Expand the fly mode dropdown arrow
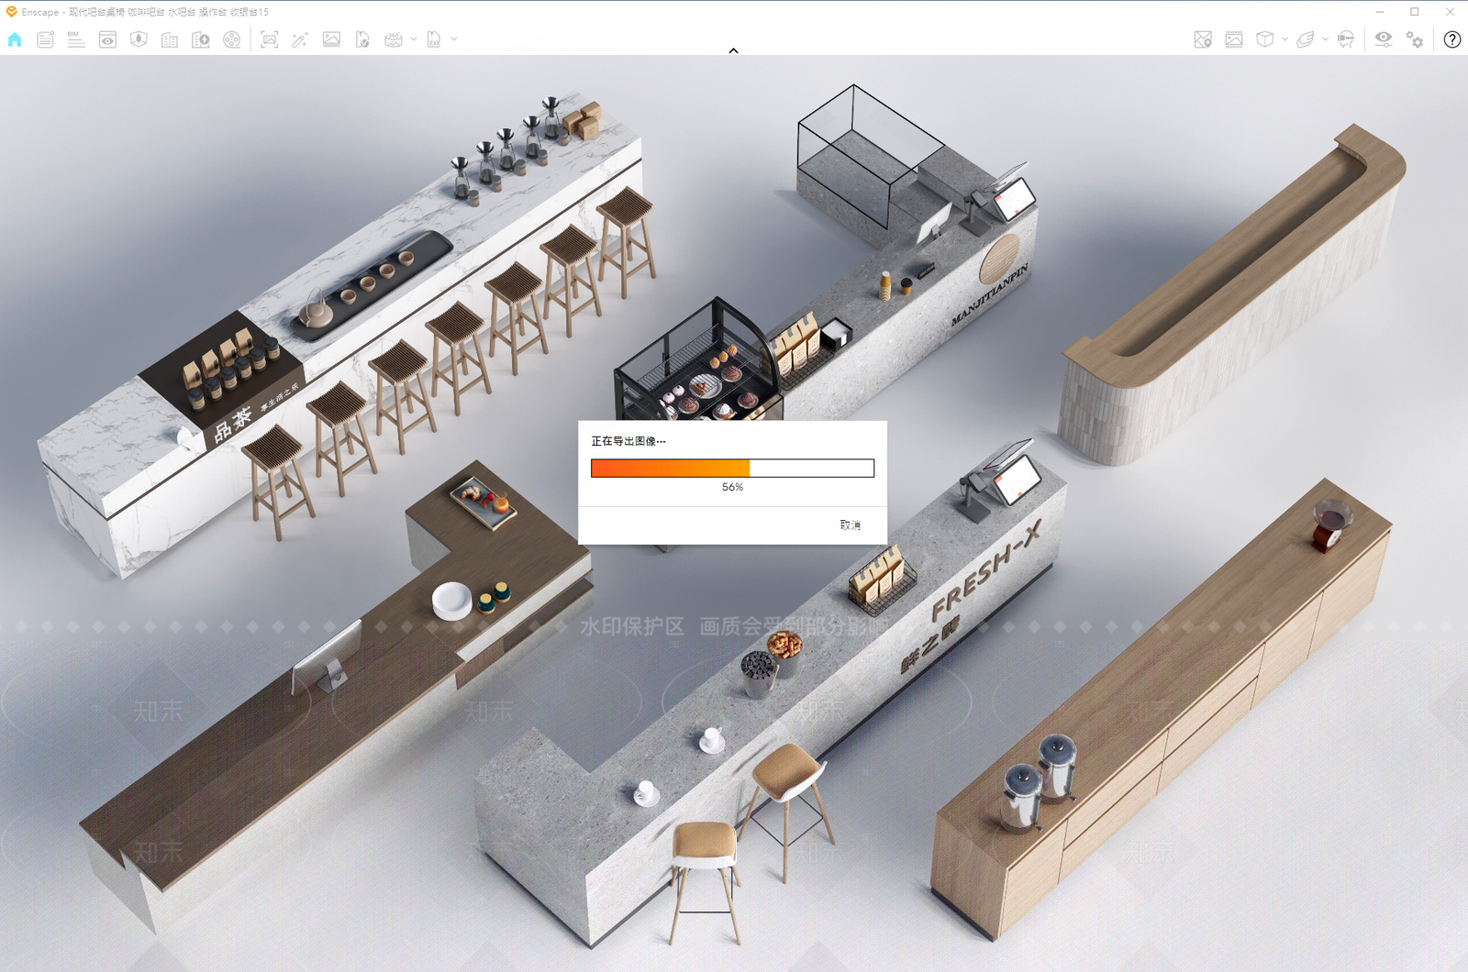 point(1325,39)
